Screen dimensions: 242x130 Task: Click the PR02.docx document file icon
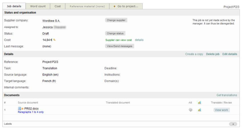19,109
